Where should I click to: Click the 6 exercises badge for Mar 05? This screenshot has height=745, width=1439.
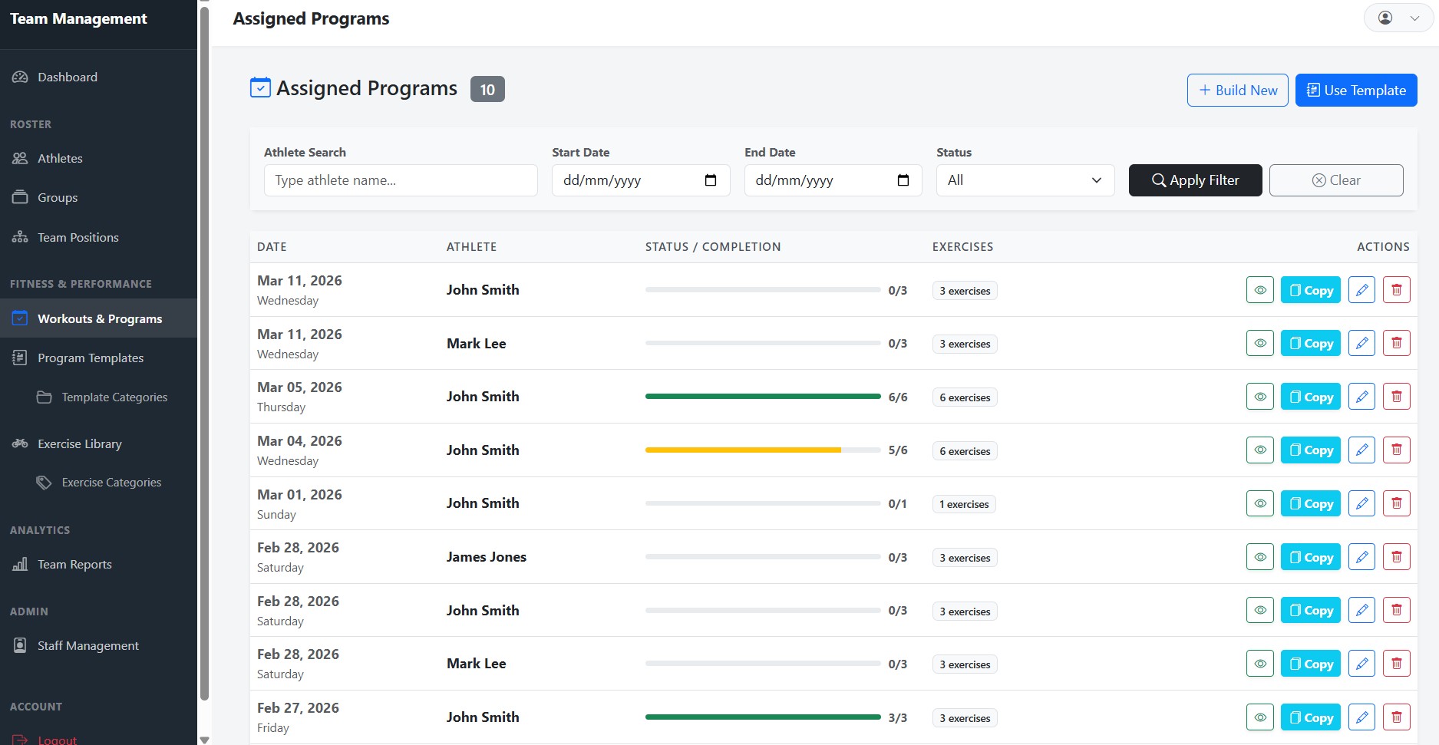coord(965,397)
